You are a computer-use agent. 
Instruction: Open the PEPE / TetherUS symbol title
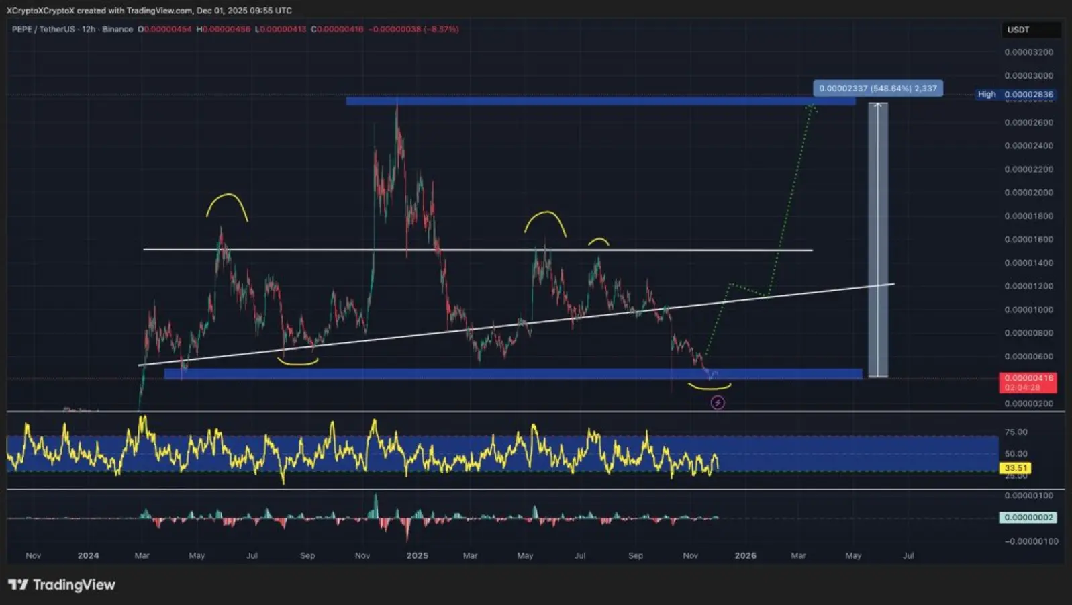pos(43,30)
